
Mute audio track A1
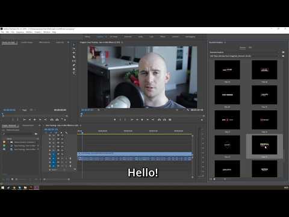pyautogui.click(x=62, y=159)
